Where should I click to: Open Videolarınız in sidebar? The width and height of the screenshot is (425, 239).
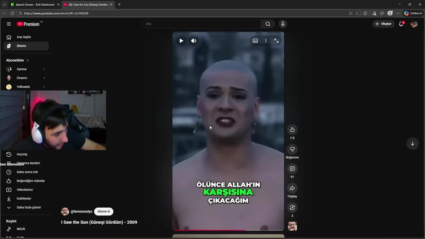(x=26, y=190)
